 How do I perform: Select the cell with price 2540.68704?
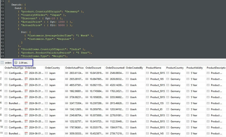coord(74,115)
